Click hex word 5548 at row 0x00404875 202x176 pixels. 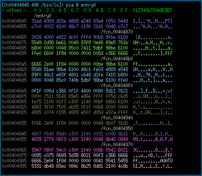pos(36,43)
